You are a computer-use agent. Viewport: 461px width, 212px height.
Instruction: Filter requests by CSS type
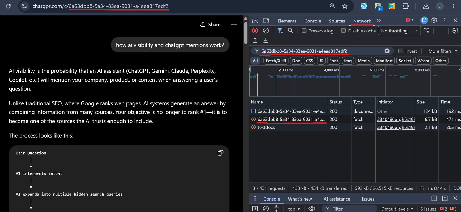[309, 61]
